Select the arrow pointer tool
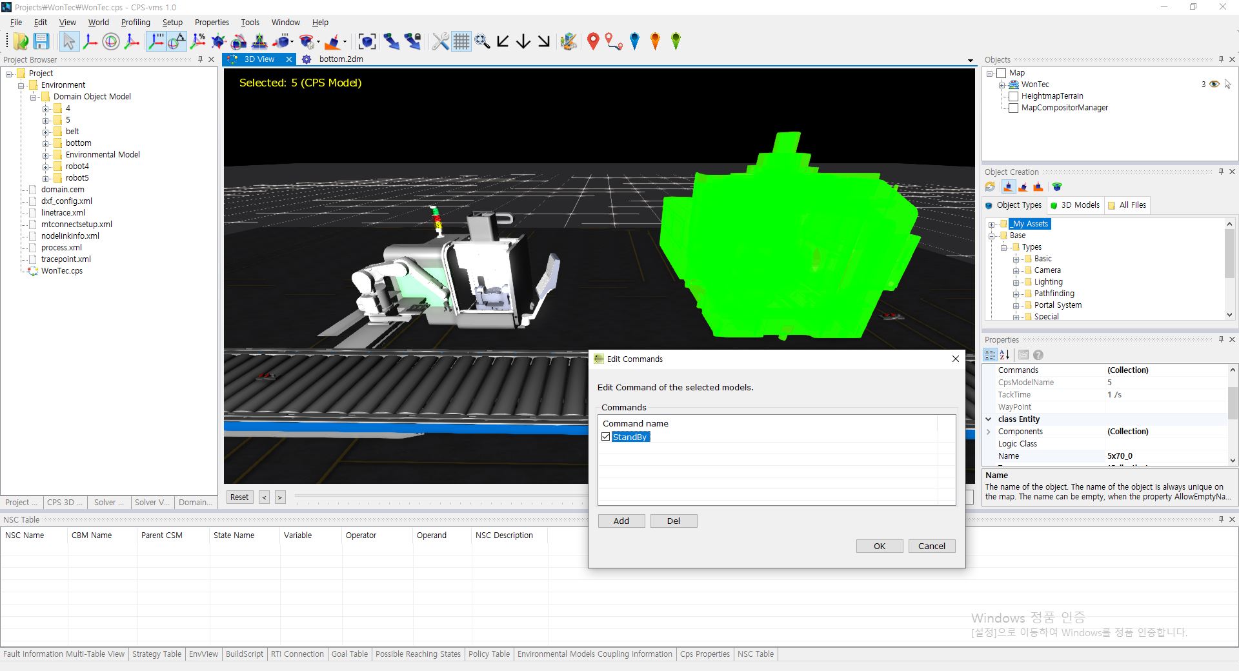The image size is (1239, 671). point(68,41)
